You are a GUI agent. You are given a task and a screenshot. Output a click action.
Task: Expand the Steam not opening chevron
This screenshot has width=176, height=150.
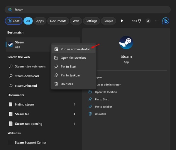pos(75,124)
